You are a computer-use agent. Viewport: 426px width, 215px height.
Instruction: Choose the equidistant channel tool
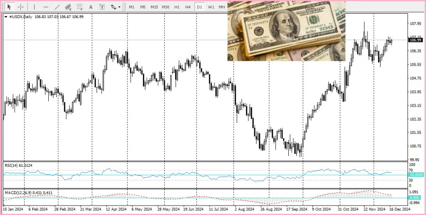[x=69, y=7]
